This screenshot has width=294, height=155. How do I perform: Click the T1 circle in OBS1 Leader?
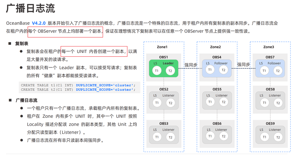(157, 70)
